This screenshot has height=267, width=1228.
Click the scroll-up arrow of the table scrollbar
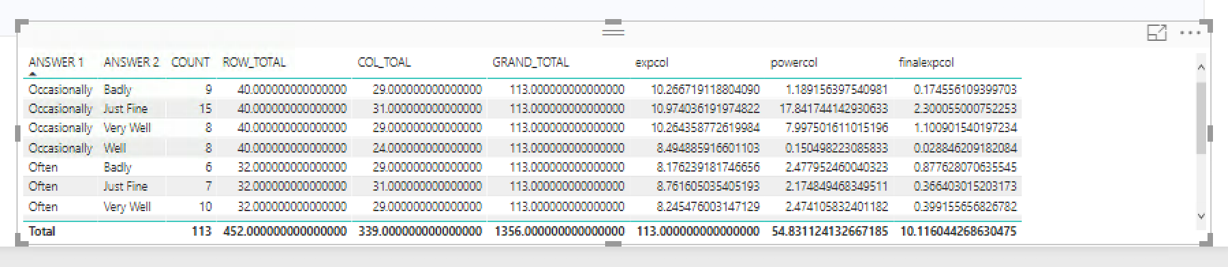click(1201, 67)
